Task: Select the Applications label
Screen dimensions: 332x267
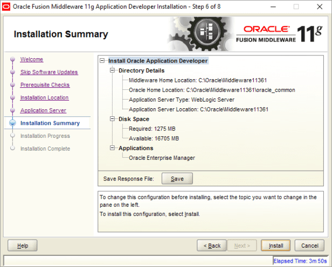Action: pos(136,148)
